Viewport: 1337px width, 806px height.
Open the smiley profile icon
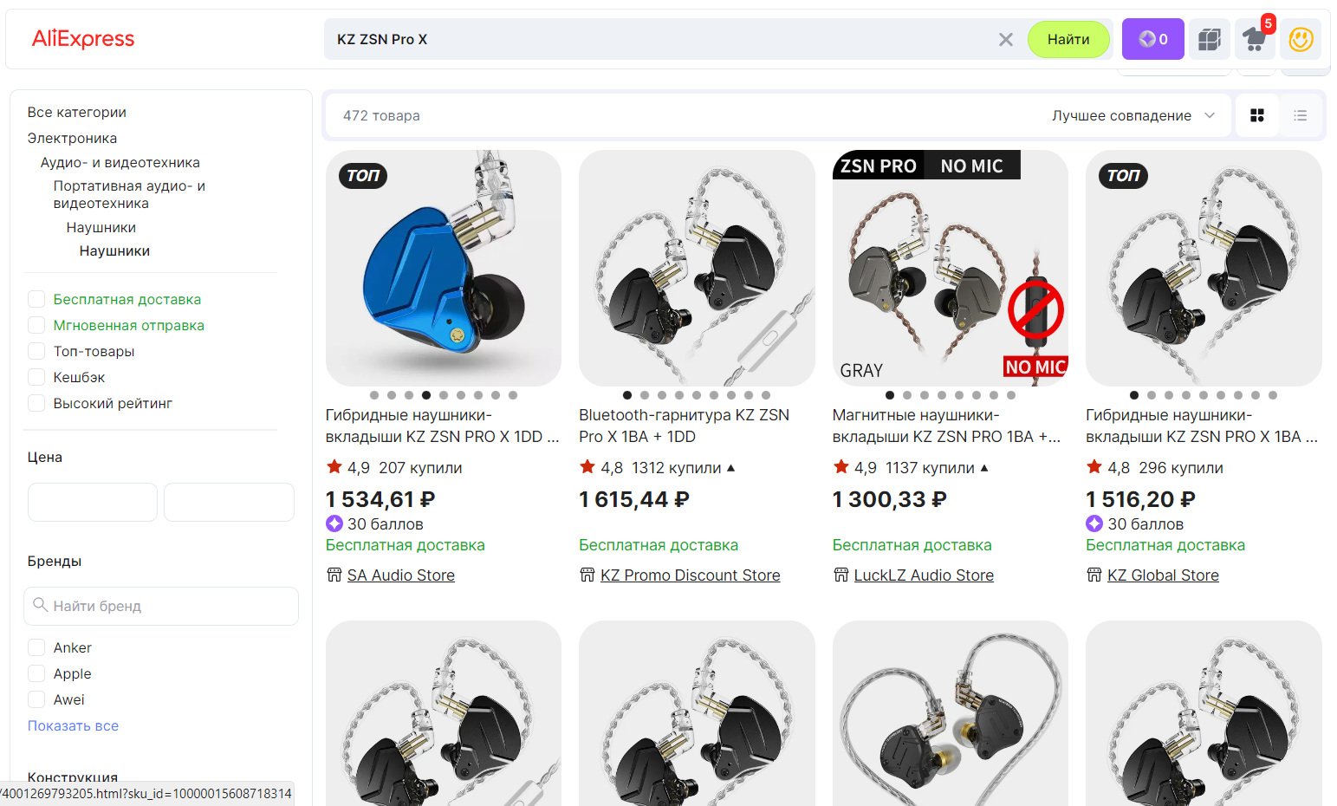1301,39
